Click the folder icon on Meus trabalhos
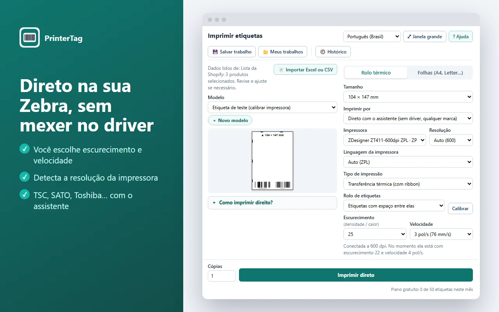The height and width of the screenshot is (312, 499). [x=265, y=52]
